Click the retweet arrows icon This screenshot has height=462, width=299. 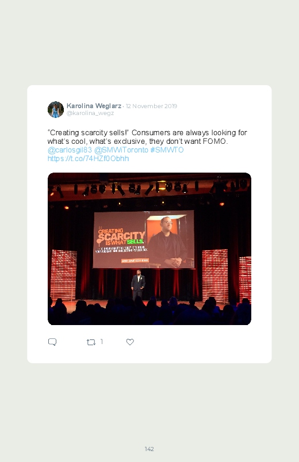click(91, 342)
